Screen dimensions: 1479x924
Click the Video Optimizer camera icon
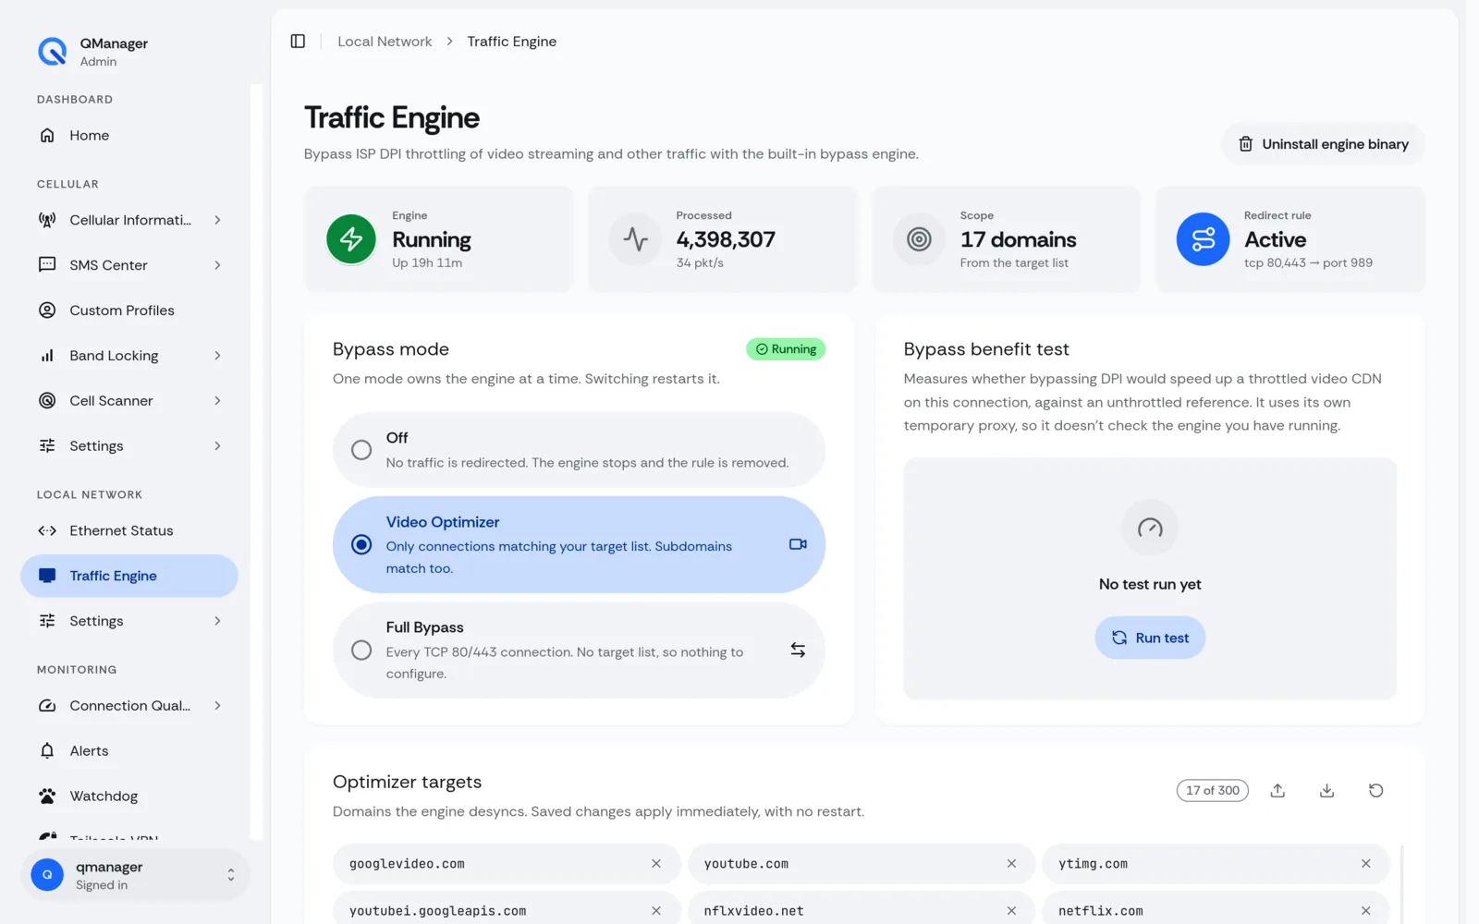pos(798,544)
